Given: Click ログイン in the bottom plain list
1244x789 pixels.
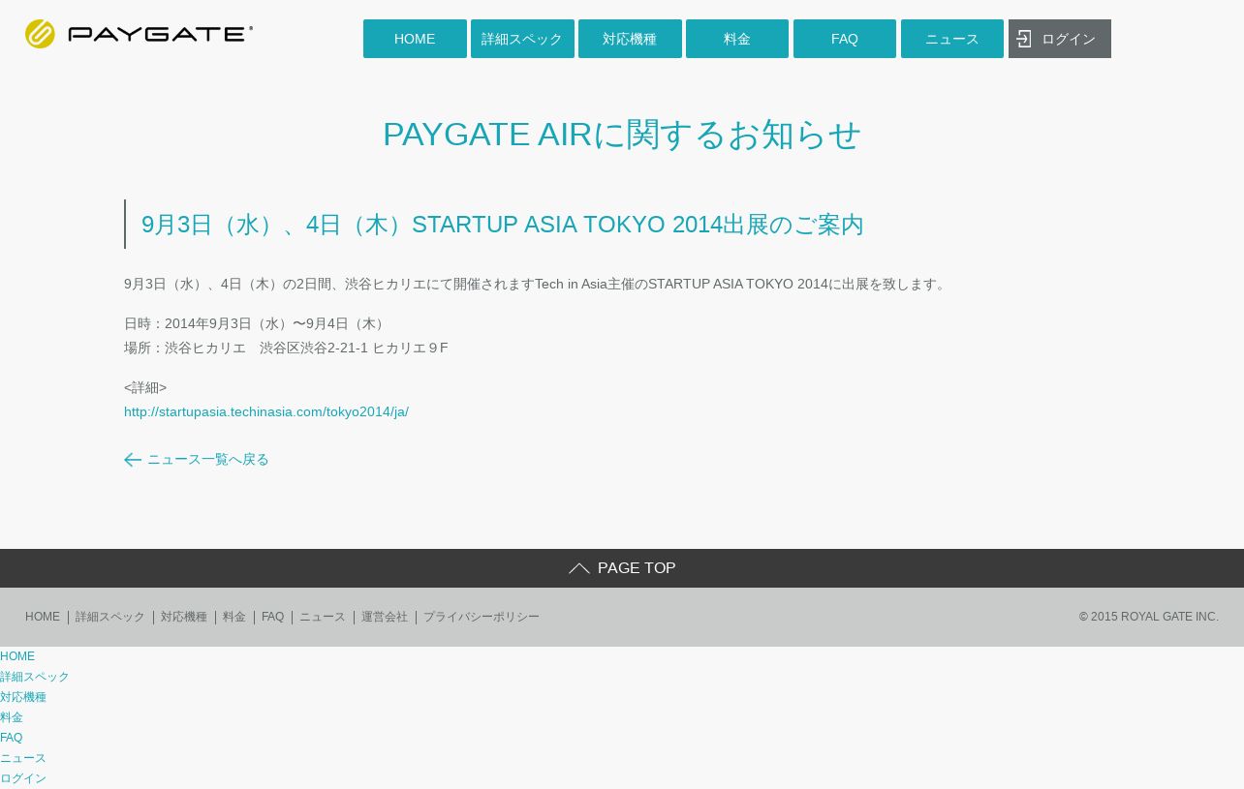Looking at the screenshot, I should click(23, 778).
